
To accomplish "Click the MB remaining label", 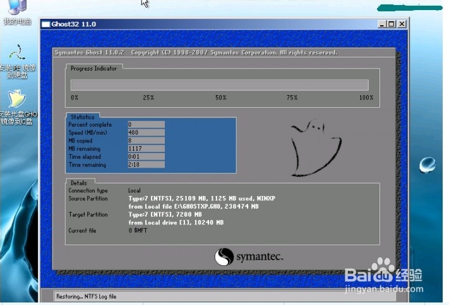I will tap(84, 149).
